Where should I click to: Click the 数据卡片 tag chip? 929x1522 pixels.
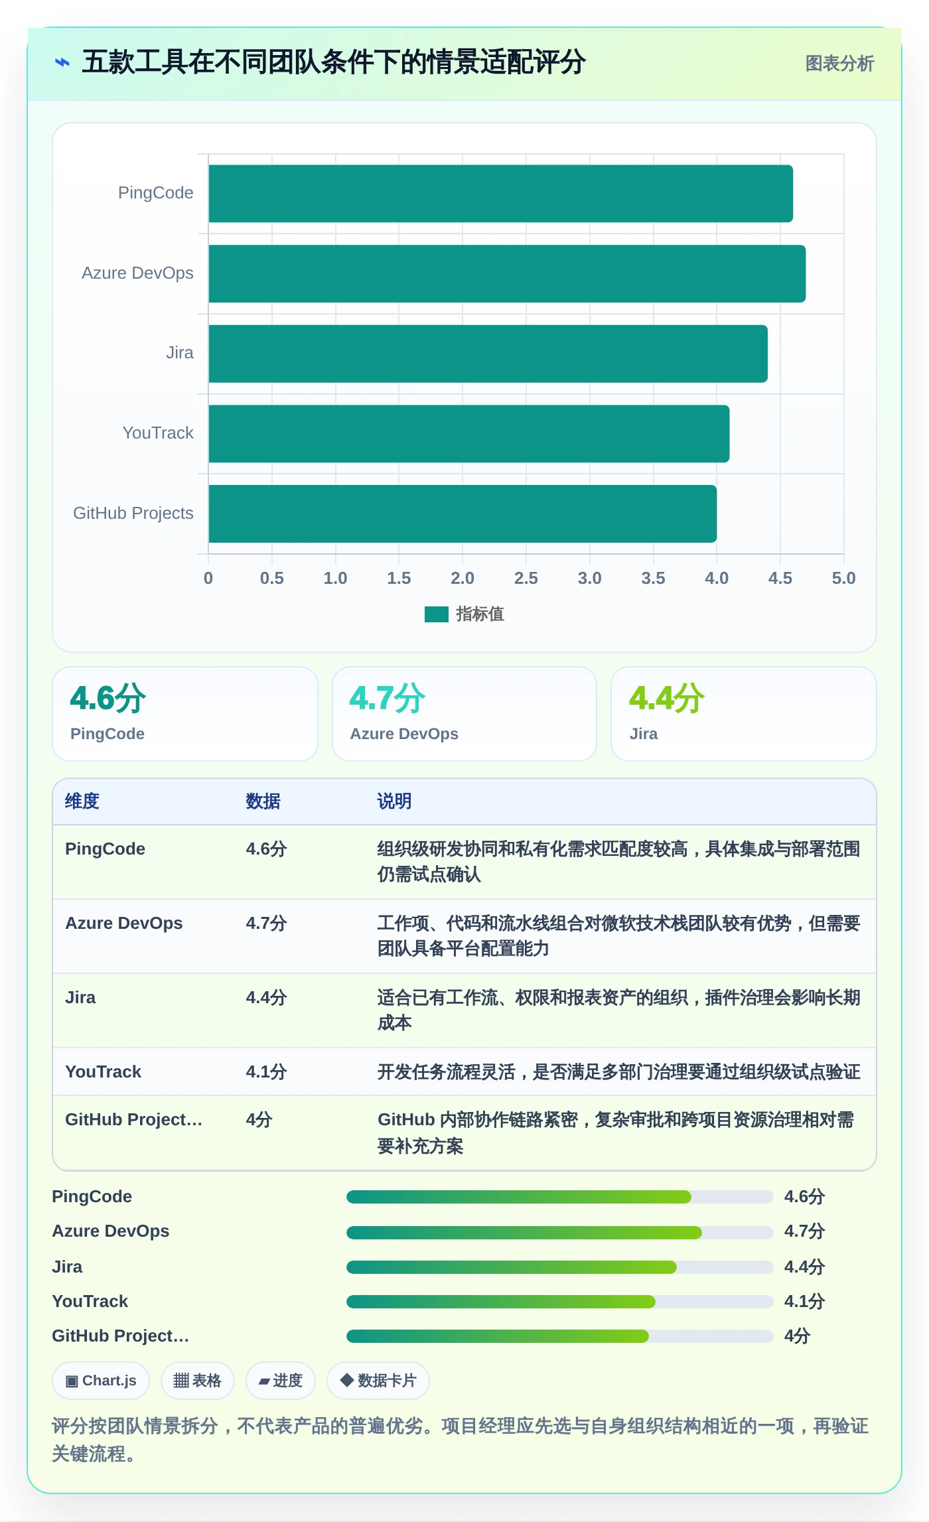pyautogui.click(x=378, y=1381)
